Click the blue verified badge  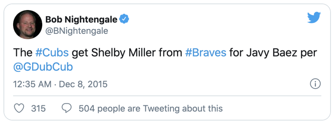124,20
